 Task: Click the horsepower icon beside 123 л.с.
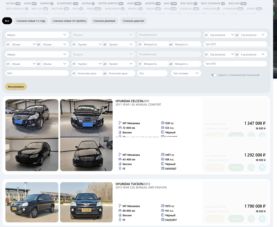pos(163,128)
